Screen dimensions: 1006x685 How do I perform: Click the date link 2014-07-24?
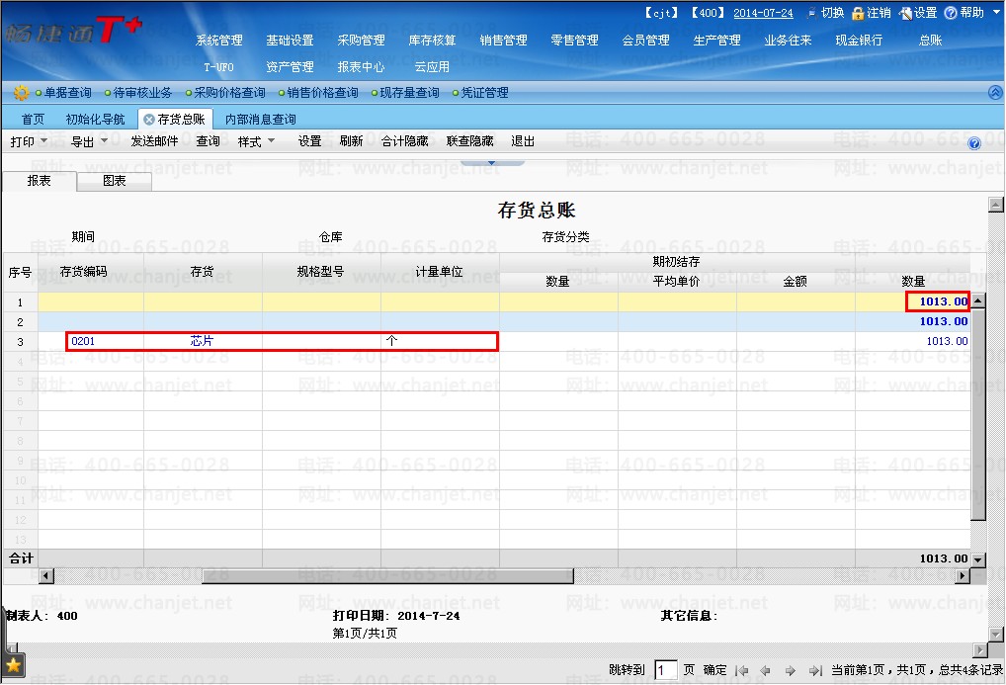point(764,13)
